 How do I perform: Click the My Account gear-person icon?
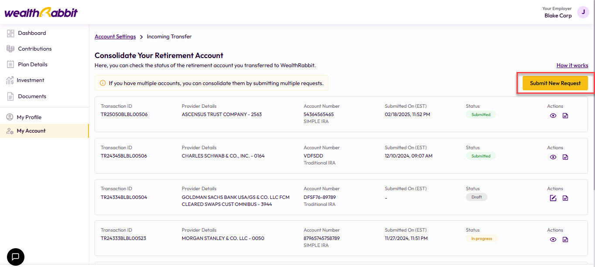(x=10, y=131)
